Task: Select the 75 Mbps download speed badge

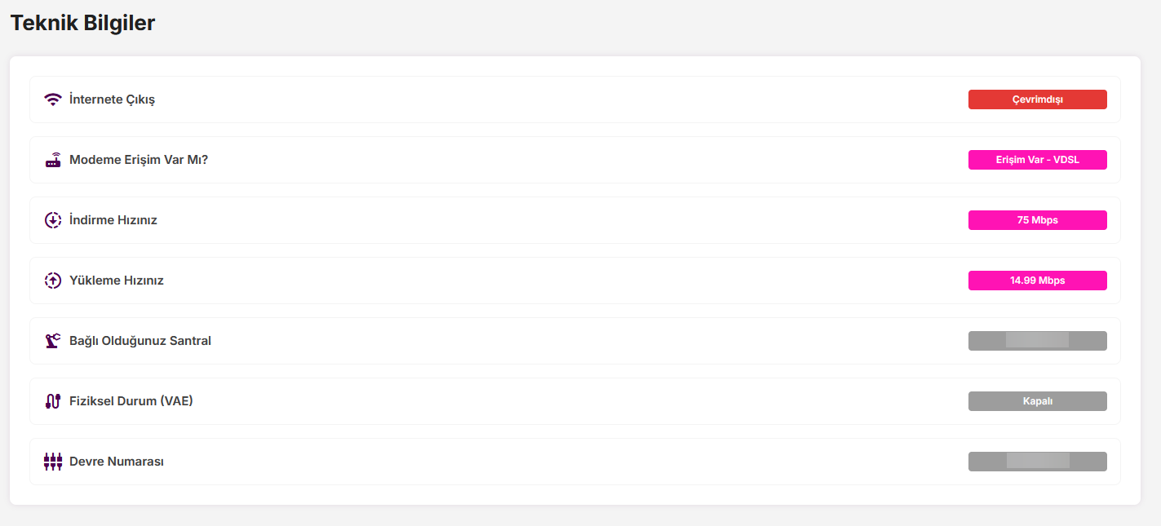Action: tap(1037, 220)
